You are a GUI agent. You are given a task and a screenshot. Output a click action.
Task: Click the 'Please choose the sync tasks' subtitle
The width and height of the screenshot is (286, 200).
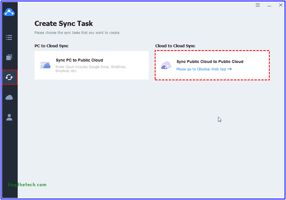pos(77,33)
